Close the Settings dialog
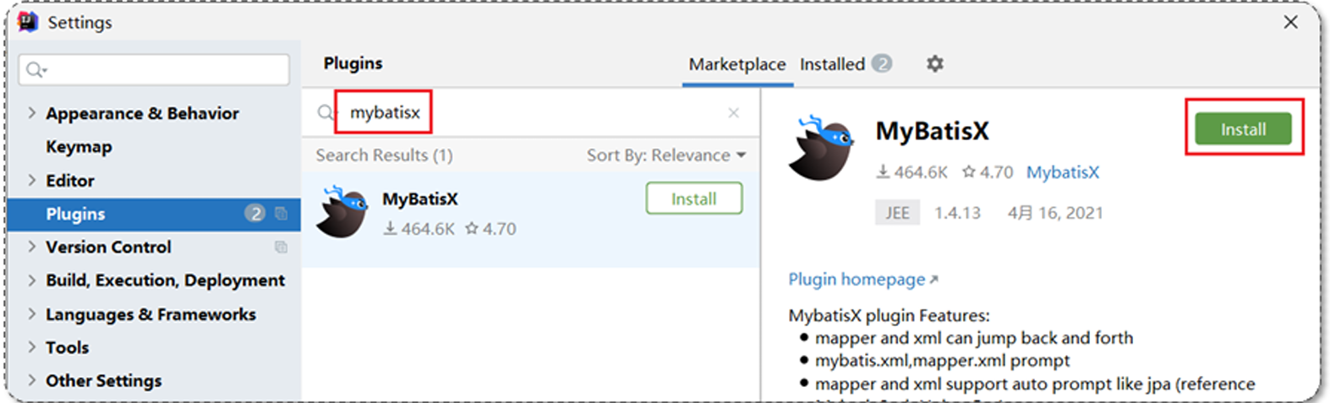Viewport: 1330px width, 403px height. 1290,22
